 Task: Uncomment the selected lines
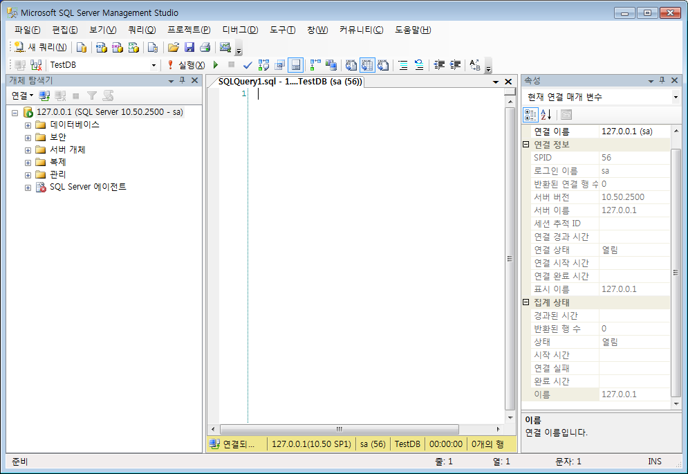point(419,65)
